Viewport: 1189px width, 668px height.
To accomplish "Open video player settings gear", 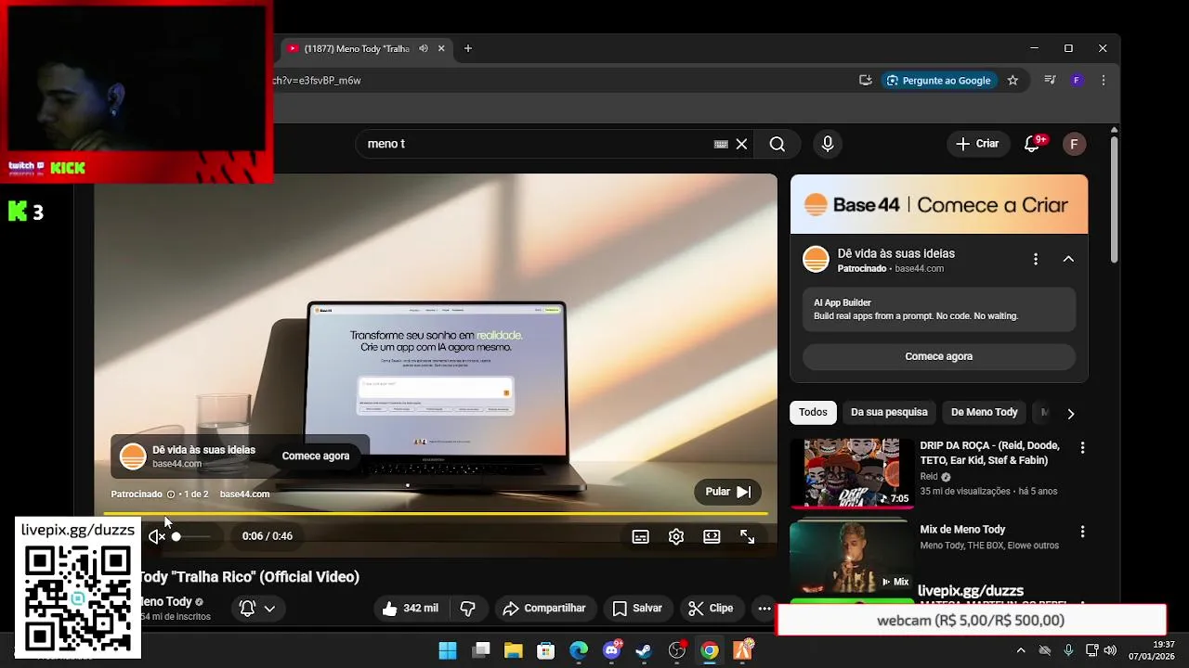I will point(676,536).
